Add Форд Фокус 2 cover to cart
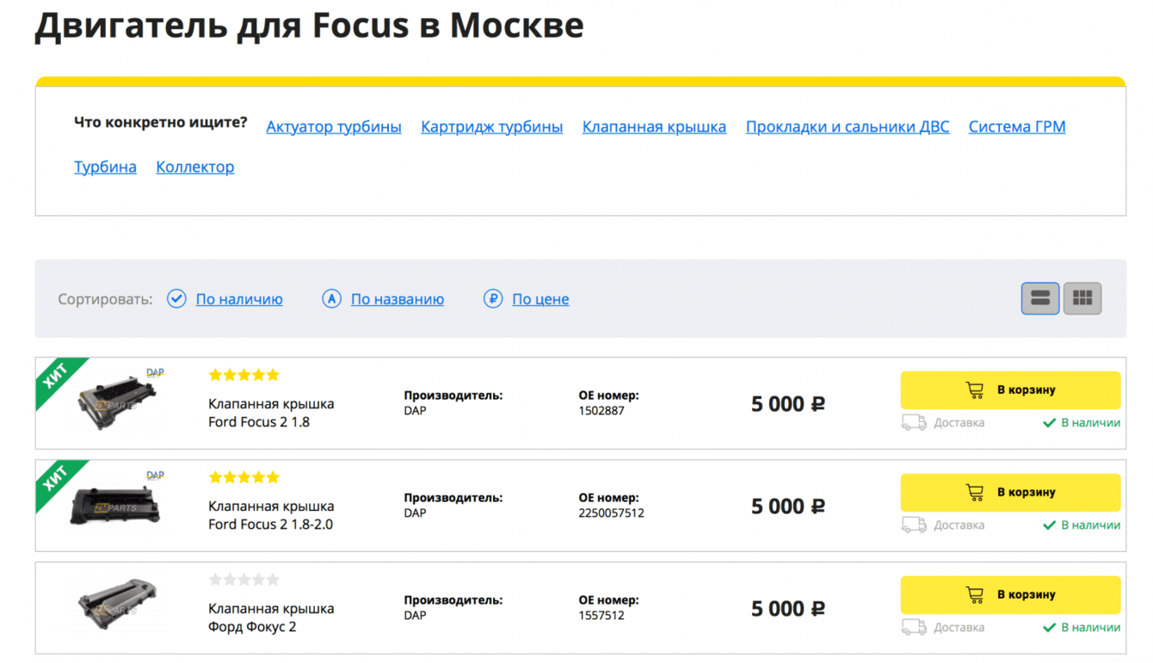Viewport: 1153px width, 663px height. pyautogui.click(x=1010, y=595)
